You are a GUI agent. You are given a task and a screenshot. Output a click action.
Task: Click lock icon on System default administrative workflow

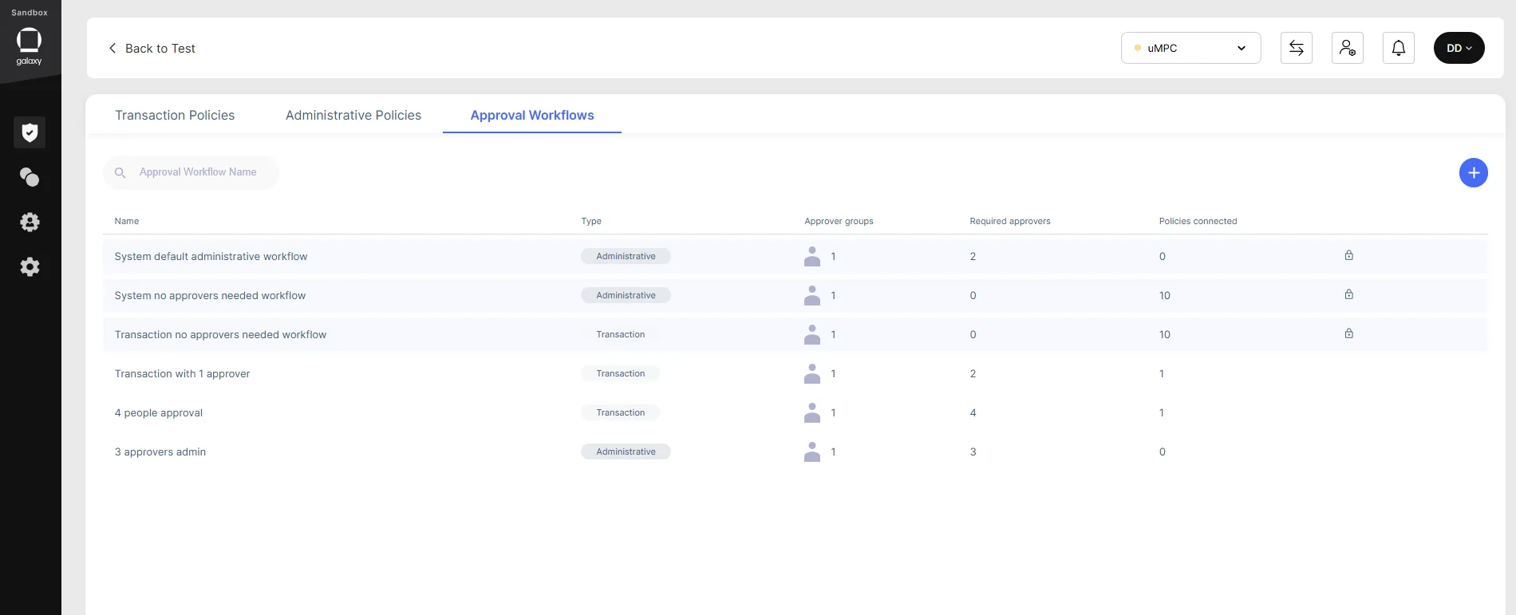(x=1348, y=255)
